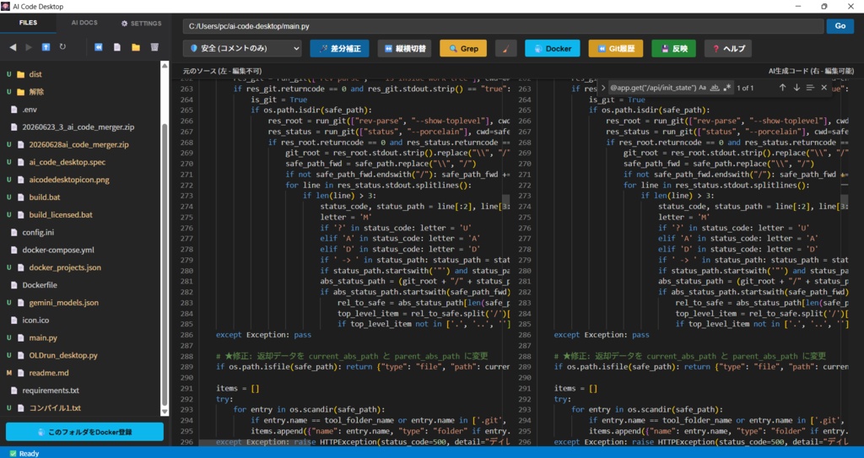Select 20260623_3_ai_code_merger.zip file
Viewport: 864px width, 458px height.
80,127
